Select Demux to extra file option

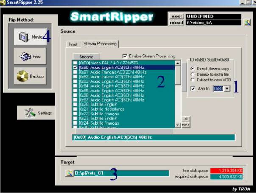coord(193,74)
